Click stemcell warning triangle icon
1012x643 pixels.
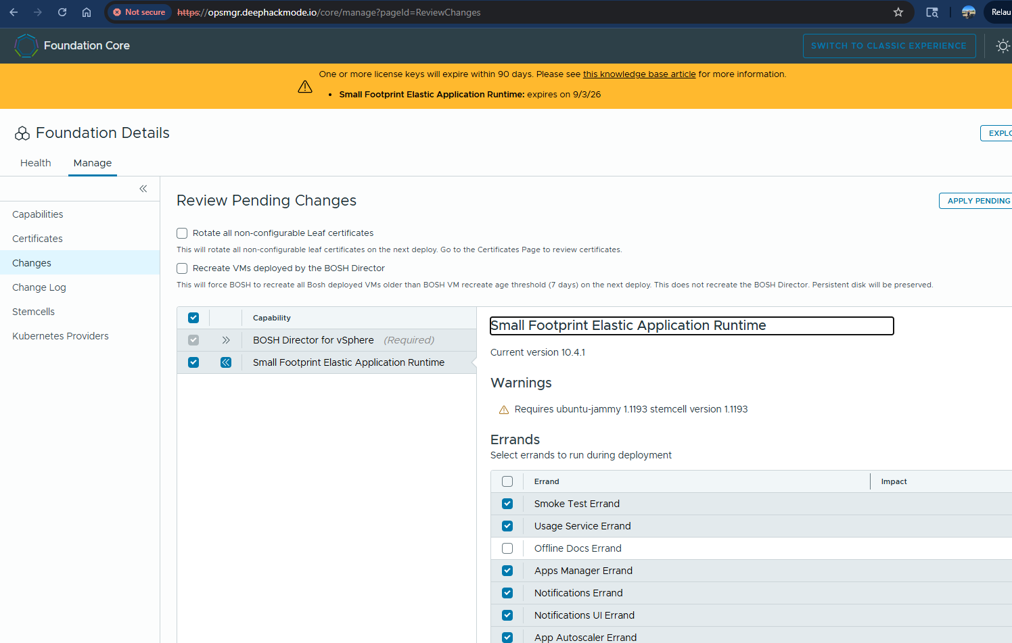(x=504, y=410)
